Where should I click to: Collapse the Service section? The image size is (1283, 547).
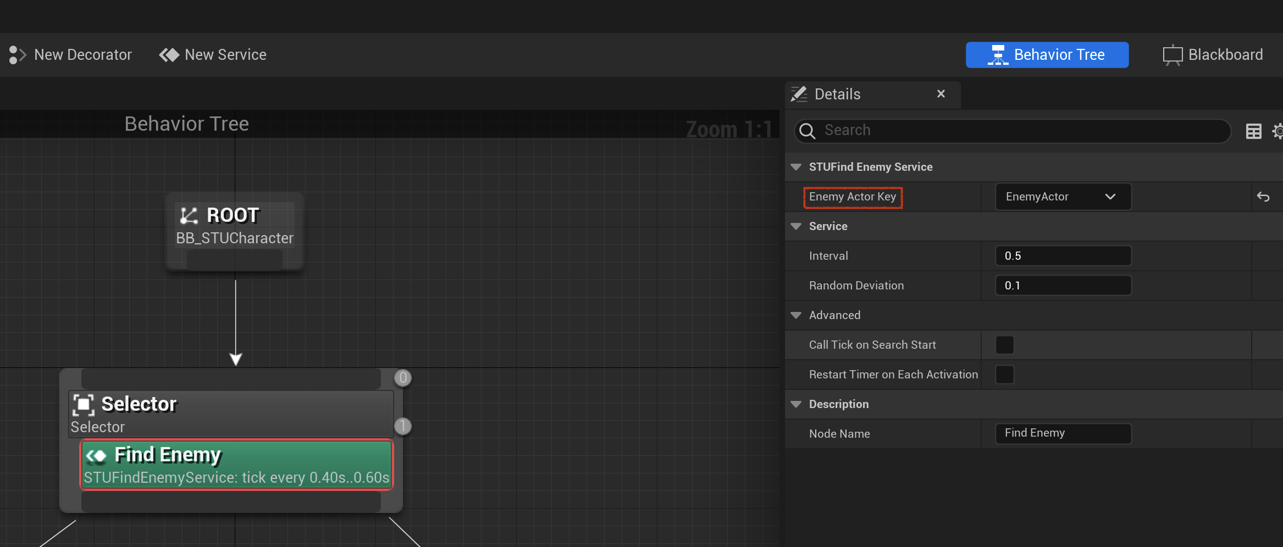(x=796, y=226)
